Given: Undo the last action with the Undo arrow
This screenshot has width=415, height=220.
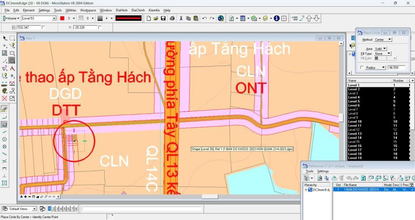Looking at the screenshot, I should (204, 18).
